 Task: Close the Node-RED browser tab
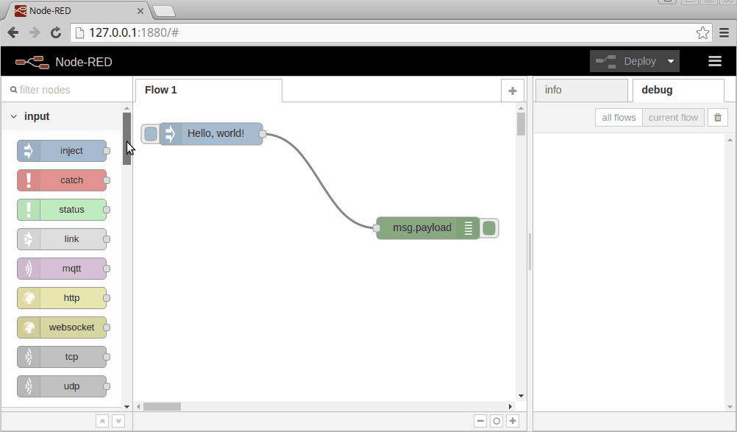pos(140,11)
